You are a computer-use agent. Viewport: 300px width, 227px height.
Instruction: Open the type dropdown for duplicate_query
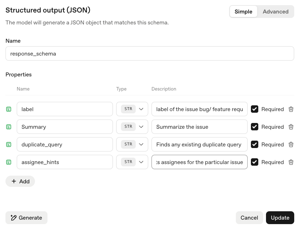click(x=132, y=144)
